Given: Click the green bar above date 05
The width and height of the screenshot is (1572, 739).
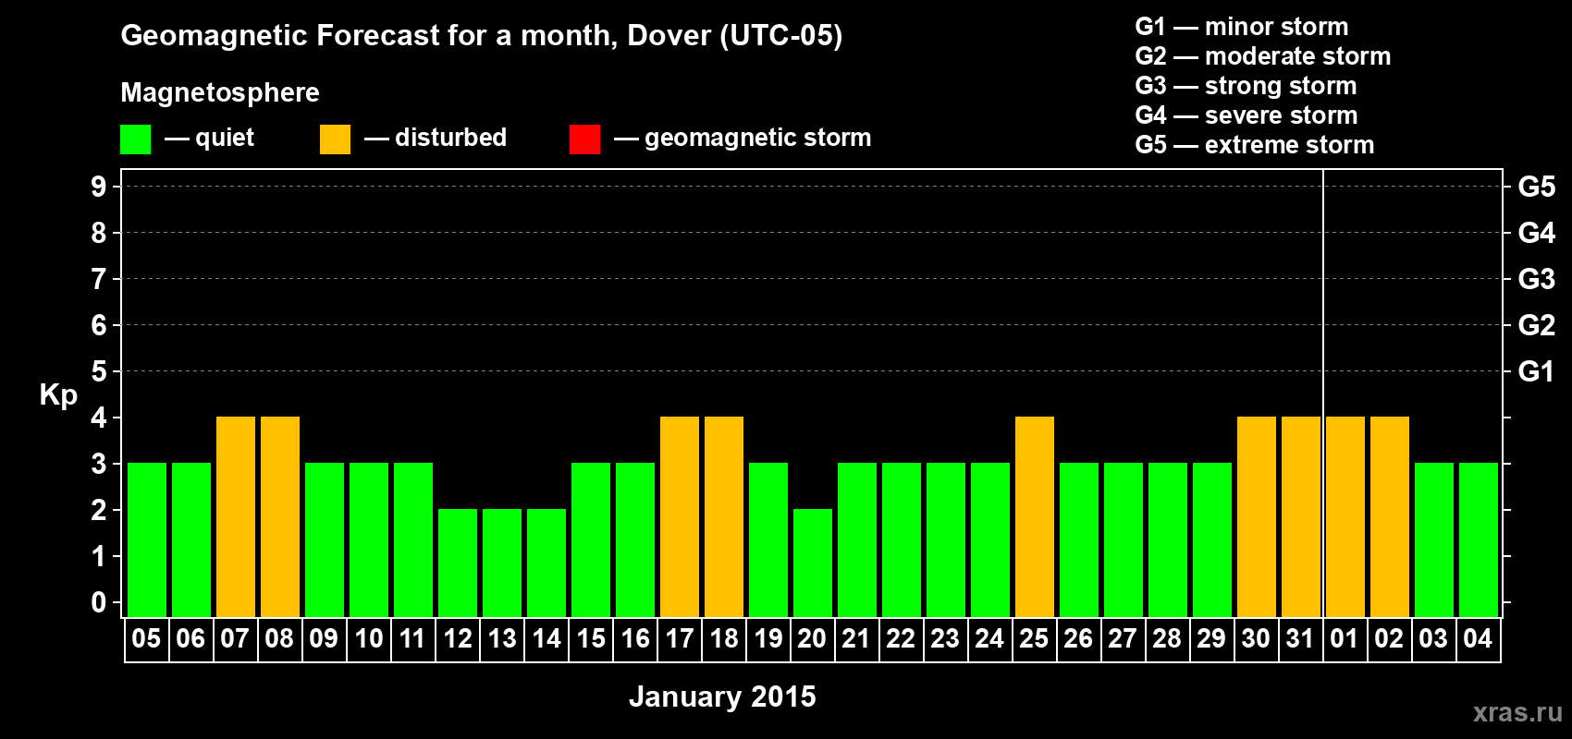Looking at the screenshot, I should pyautogui.click(x=147, y=539).
